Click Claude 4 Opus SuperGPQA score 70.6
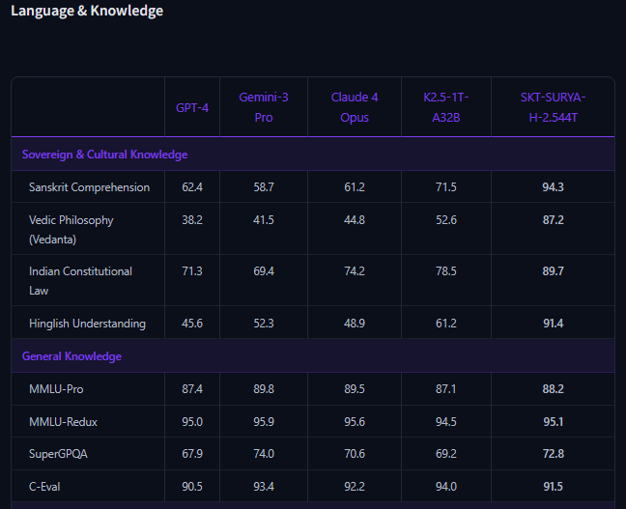Screen dimensions: 626x509 355,454
